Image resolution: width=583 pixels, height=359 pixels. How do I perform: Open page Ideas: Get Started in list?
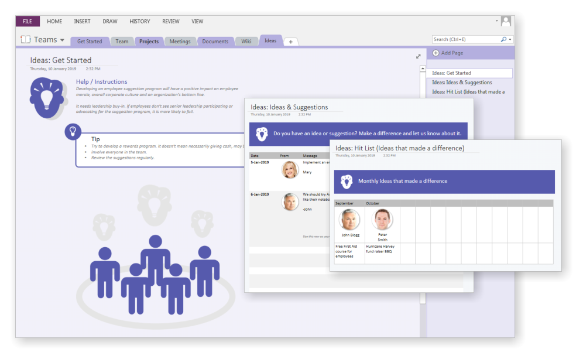click(x=469, y=73)
